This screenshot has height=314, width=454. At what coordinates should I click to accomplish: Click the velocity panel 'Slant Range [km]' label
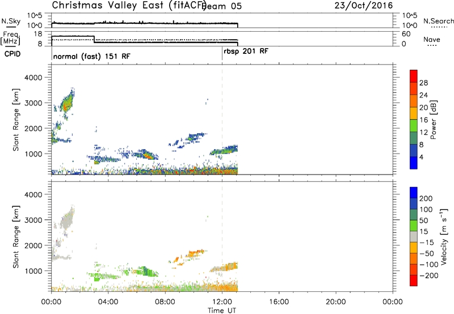coord(16,236)
